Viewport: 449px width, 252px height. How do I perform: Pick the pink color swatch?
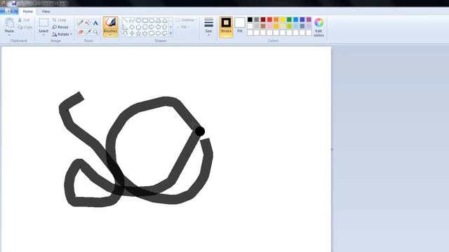click(269, 26)
